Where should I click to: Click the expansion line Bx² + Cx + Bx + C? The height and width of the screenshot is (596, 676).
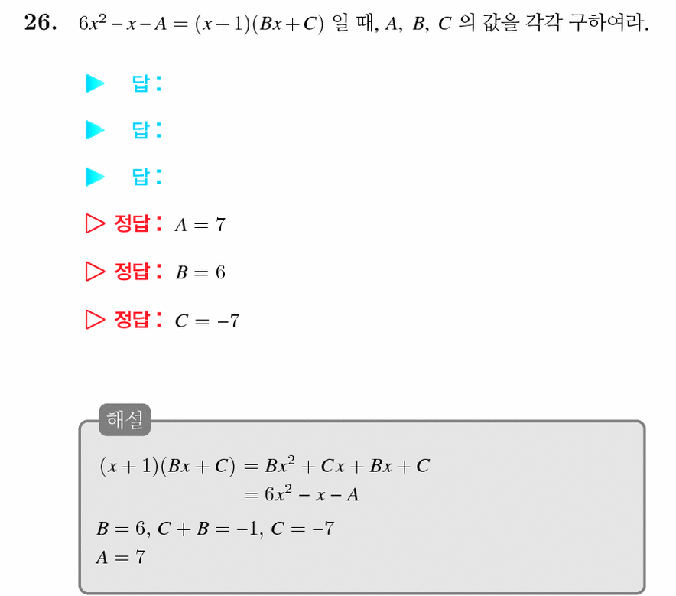(347, 465)
